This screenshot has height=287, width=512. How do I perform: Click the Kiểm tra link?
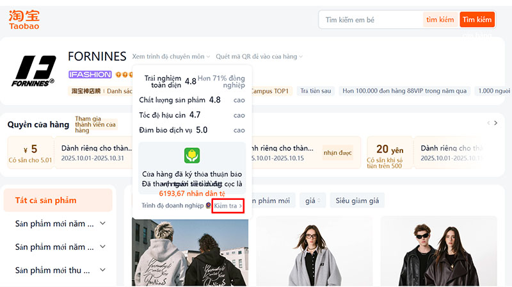pos(228,206)
